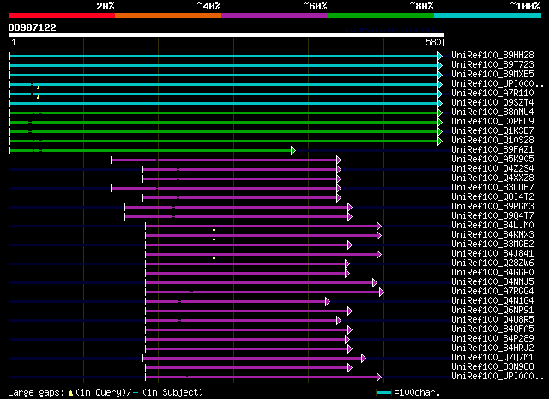This screenshot has width=549, height=399.
Task: Click the UniRef100_Q4XXZ8 label
Action: tap(492, 178)
